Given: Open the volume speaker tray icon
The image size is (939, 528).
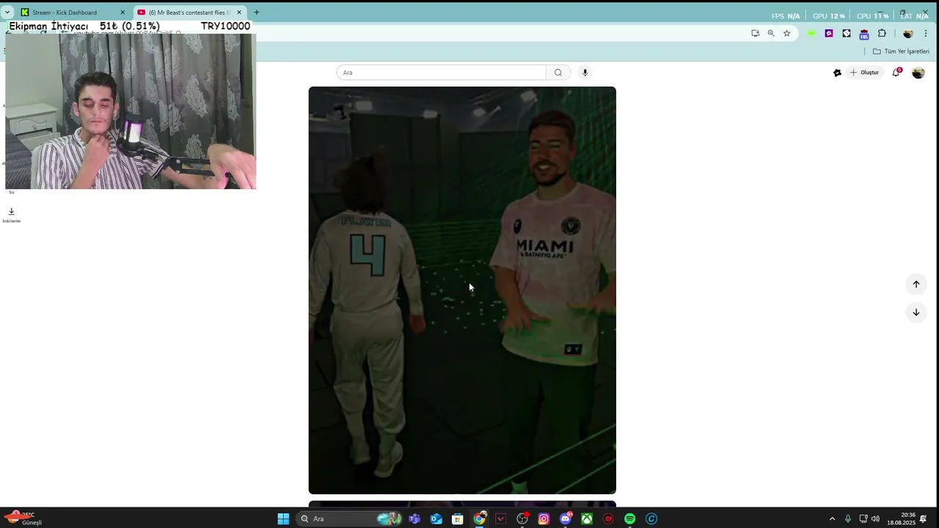Looking at the screenshot, I should point(875,519).
